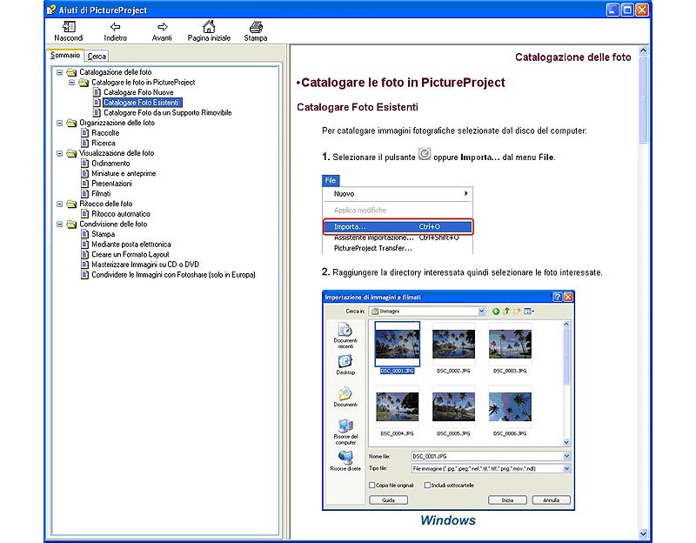Select thumbnail DSC_0002.JPG

click(453, 344)
